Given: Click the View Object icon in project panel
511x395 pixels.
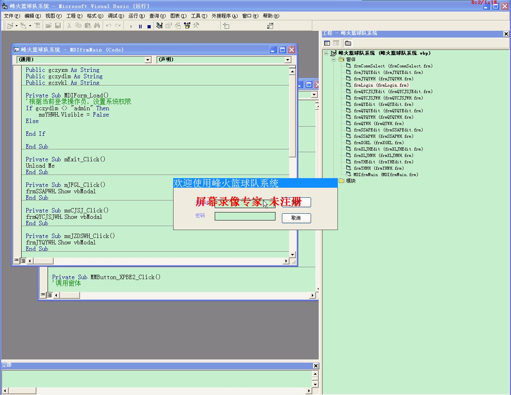Looking at the screenshot, I should tap(336, 43).
